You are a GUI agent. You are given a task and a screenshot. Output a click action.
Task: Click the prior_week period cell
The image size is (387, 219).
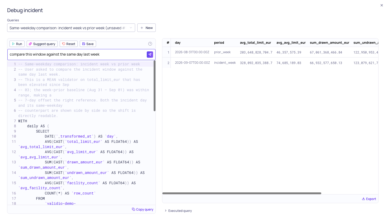222,52
